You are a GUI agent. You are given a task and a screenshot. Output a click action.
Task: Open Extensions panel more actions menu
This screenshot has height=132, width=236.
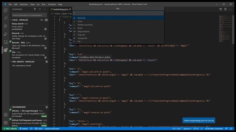tap(45, 9)
